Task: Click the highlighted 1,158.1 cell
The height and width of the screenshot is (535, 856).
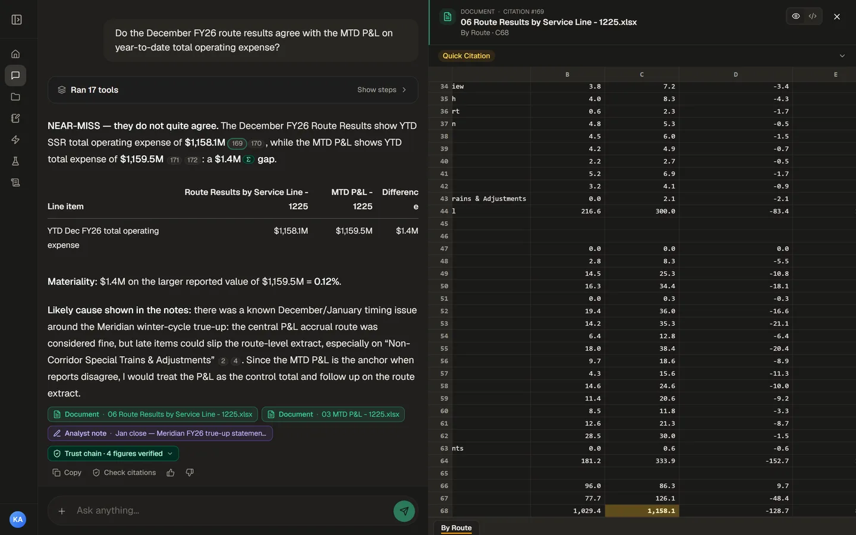Action: click(641, 511)
